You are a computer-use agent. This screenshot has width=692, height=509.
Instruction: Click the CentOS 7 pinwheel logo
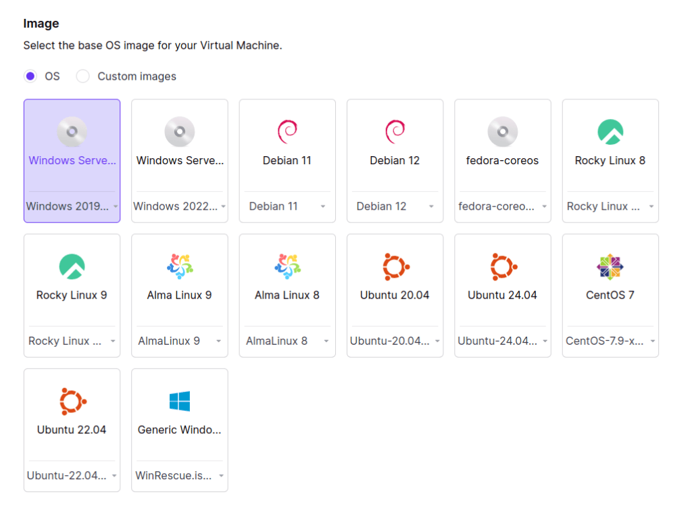pyautogui.click(x=610, y=266)
